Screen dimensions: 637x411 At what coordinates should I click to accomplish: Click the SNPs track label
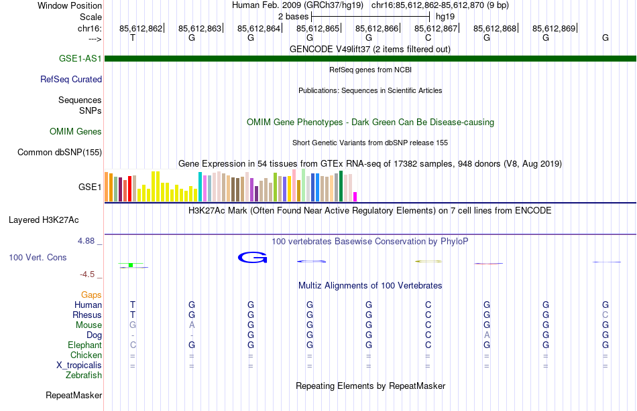click(91, 110)
